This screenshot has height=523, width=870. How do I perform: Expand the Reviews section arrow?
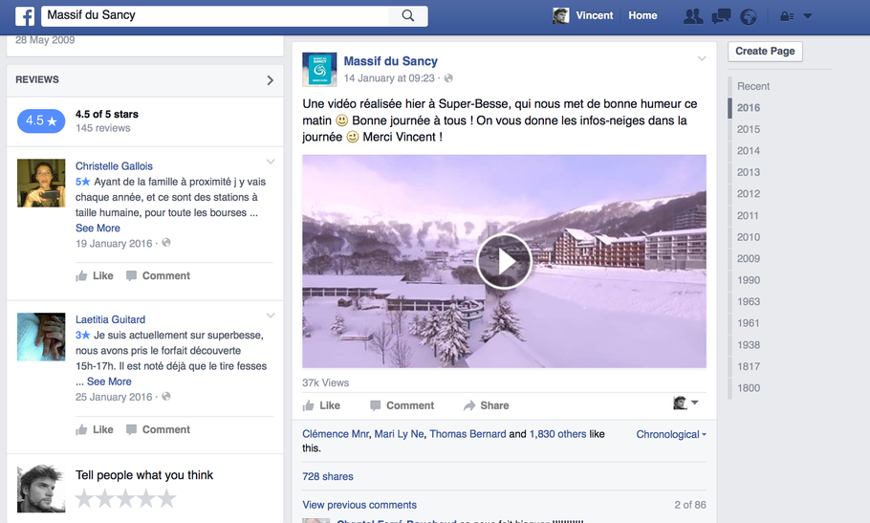tap(271, 80)
